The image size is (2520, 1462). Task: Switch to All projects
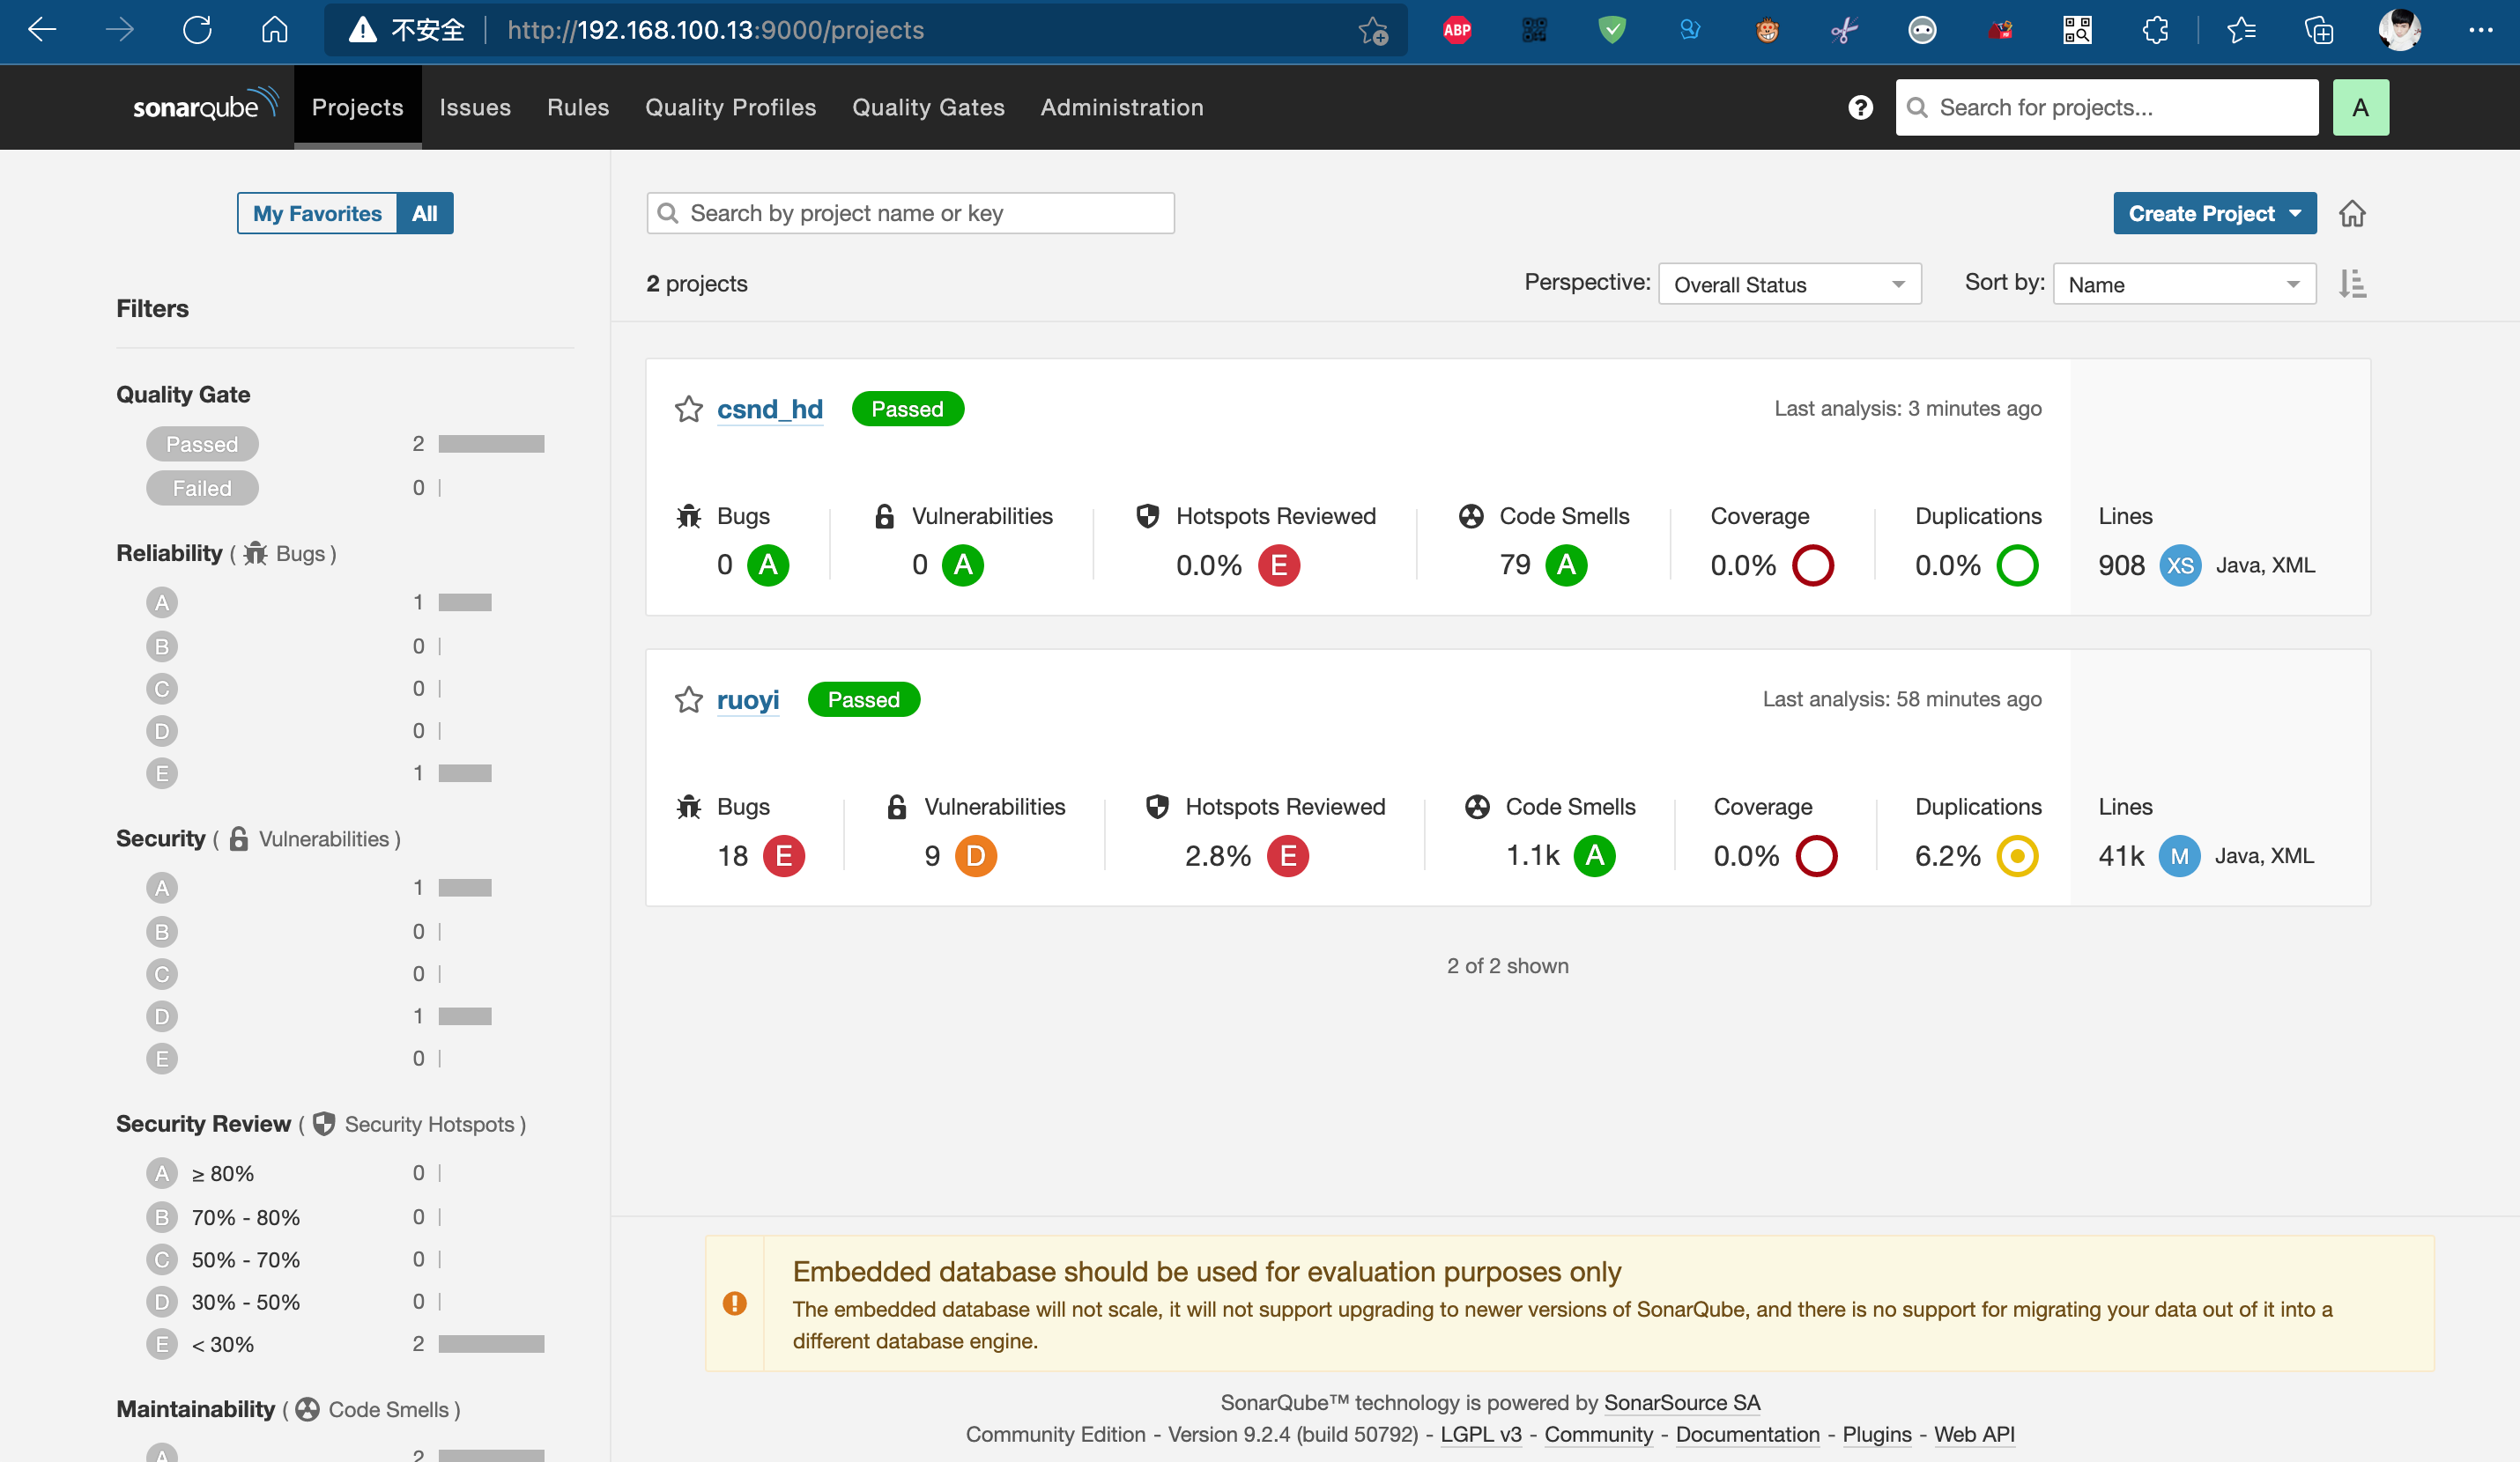pos(425,213)
